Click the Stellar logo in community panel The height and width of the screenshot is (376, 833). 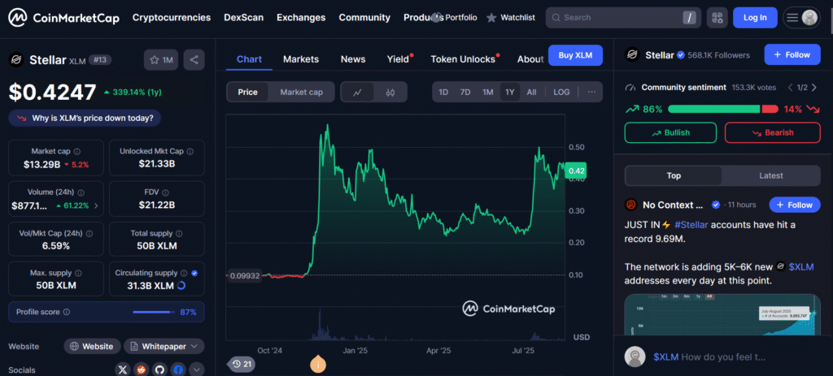click(632, 54)
